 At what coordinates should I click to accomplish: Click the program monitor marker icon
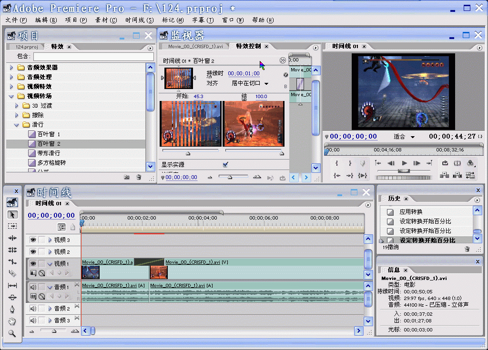click(x=363, y=163)
